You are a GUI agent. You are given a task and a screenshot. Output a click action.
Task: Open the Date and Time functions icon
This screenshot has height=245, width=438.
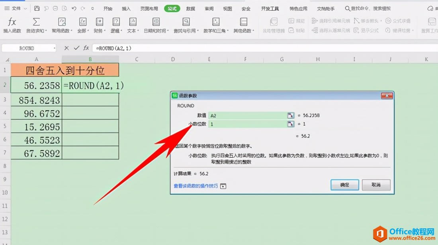(x=156, y=22)
